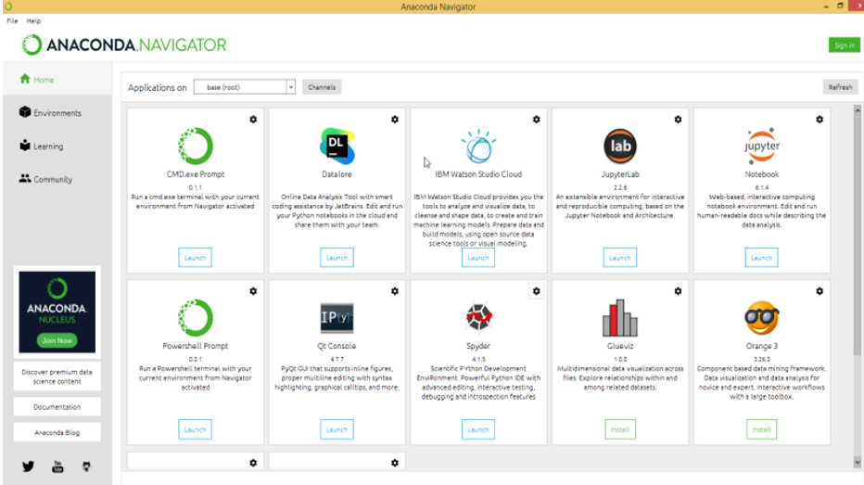Click the Spyder application logo
The height and width of the screenshot is (485, 864).
478,318
